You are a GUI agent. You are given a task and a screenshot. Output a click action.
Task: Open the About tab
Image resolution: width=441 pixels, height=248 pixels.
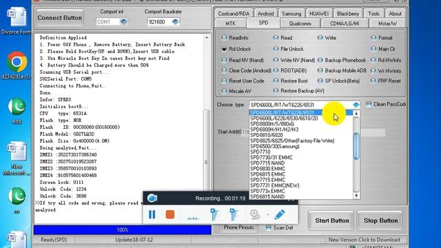(x=395, y=14)
